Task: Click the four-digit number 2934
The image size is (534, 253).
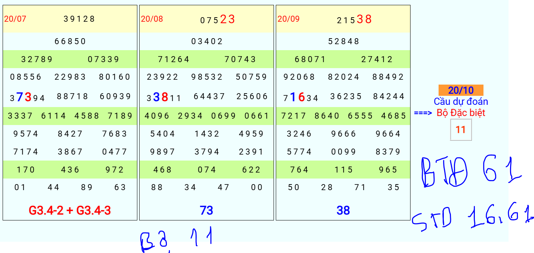Action: (x=190, y=116)
